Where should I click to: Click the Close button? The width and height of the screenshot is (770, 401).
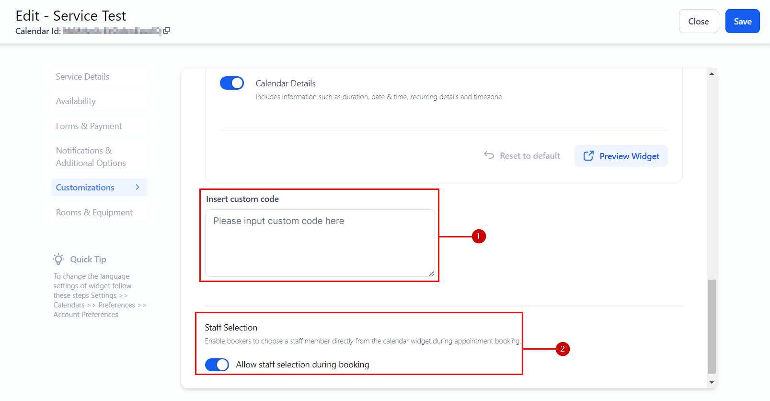coord(698,22)
